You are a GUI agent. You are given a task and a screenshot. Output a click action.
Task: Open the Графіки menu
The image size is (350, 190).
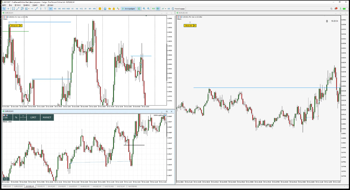click(27, 5)
